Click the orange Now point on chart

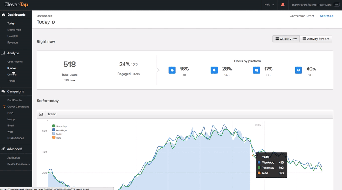coord(253,155)
